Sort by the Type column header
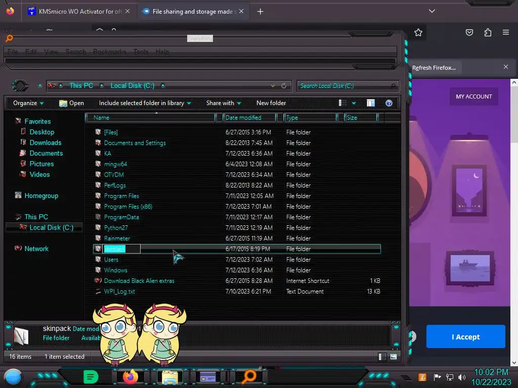 coord(310,117)
